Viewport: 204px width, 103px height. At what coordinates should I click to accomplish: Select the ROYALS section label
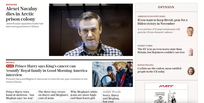click(x=10, y=62)
